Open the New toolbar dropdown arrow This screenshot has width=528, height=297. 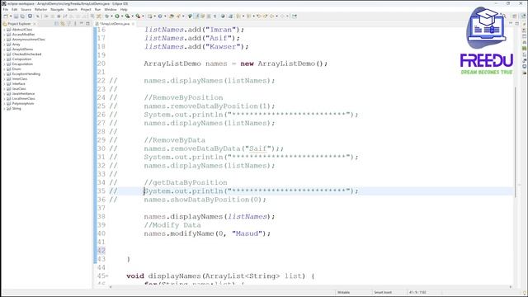pos(11,16)
